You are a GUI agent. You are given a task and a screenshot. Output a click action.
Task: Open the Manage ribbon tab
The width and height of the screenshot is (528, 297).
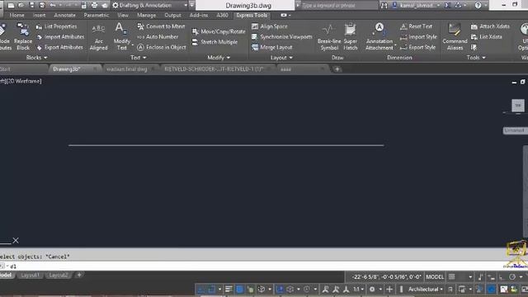tap(147, 15)
